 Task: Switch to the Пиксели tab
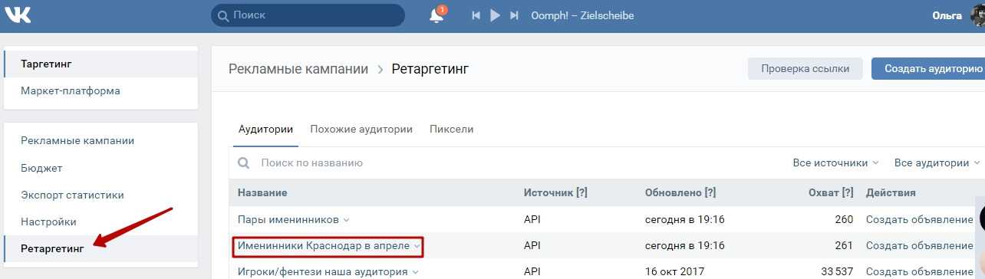point(452,130)
